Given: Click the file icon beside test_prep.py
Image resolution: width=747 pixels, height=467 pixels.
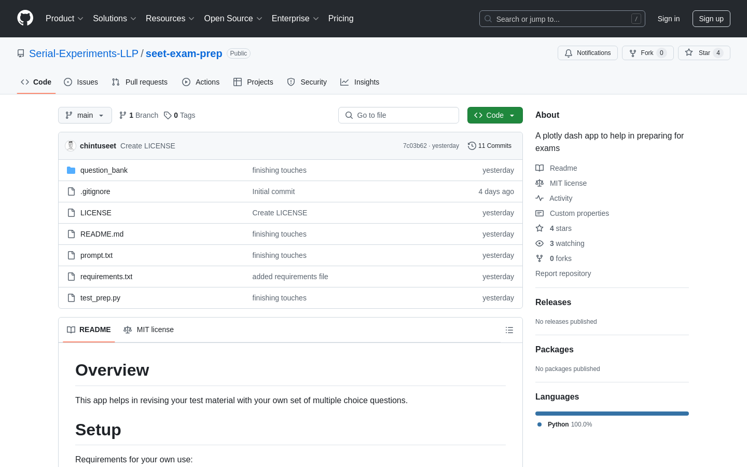Looking at the screenshot, I should pos(71,298).
